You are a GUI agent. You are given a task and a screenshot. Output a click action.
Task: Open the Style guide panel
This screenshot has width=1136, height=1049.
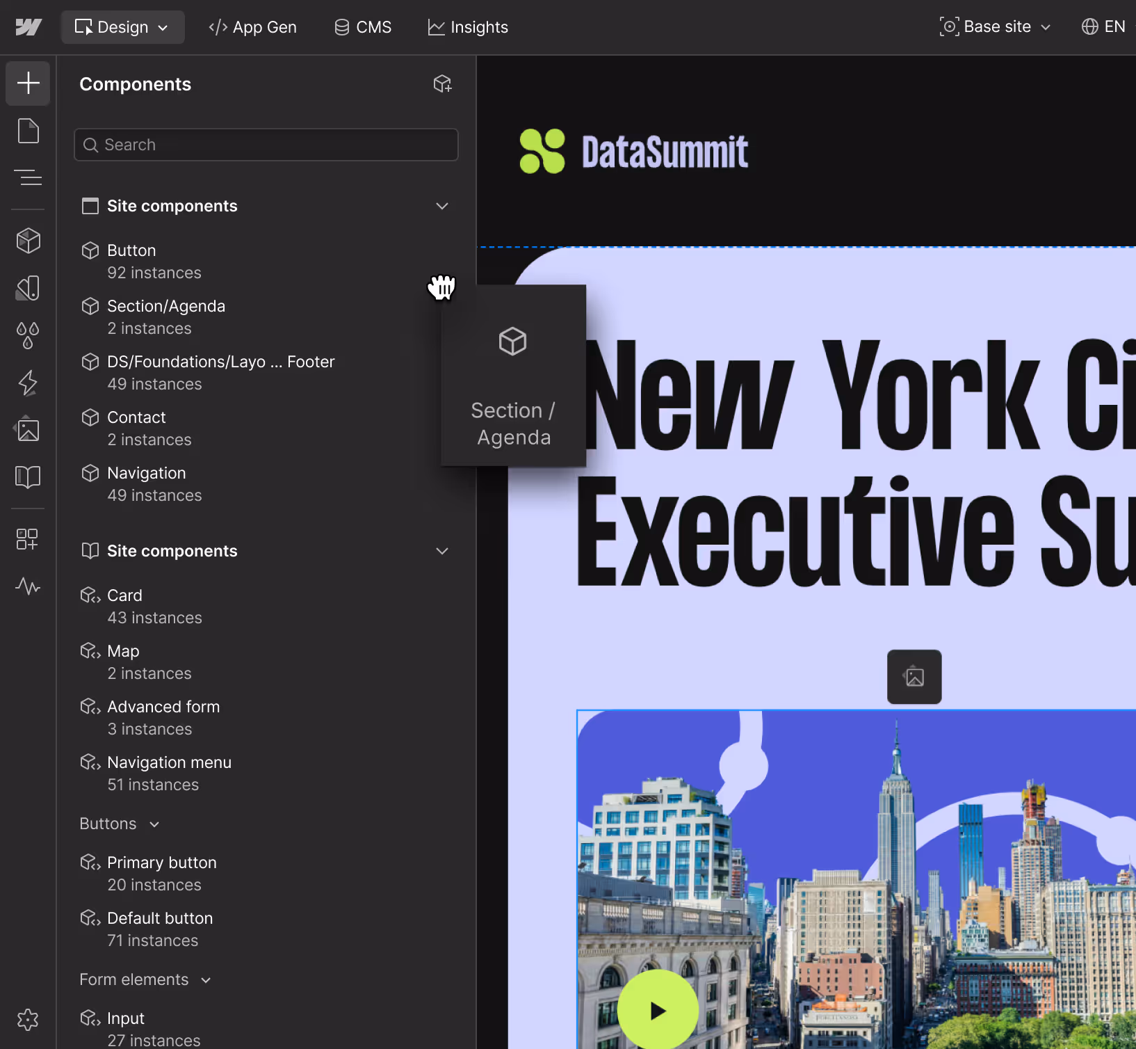(28, 477)
